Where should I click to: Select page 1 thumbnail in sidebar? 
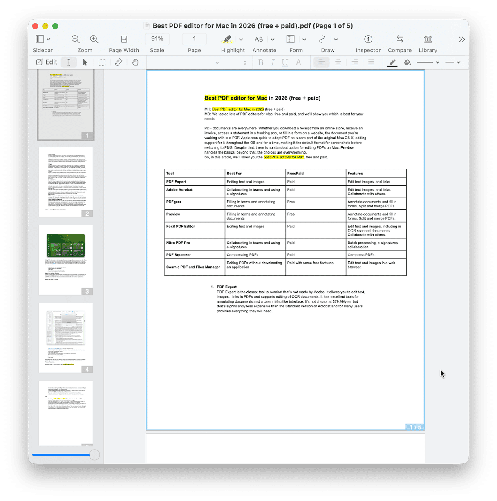click(66, 105)
